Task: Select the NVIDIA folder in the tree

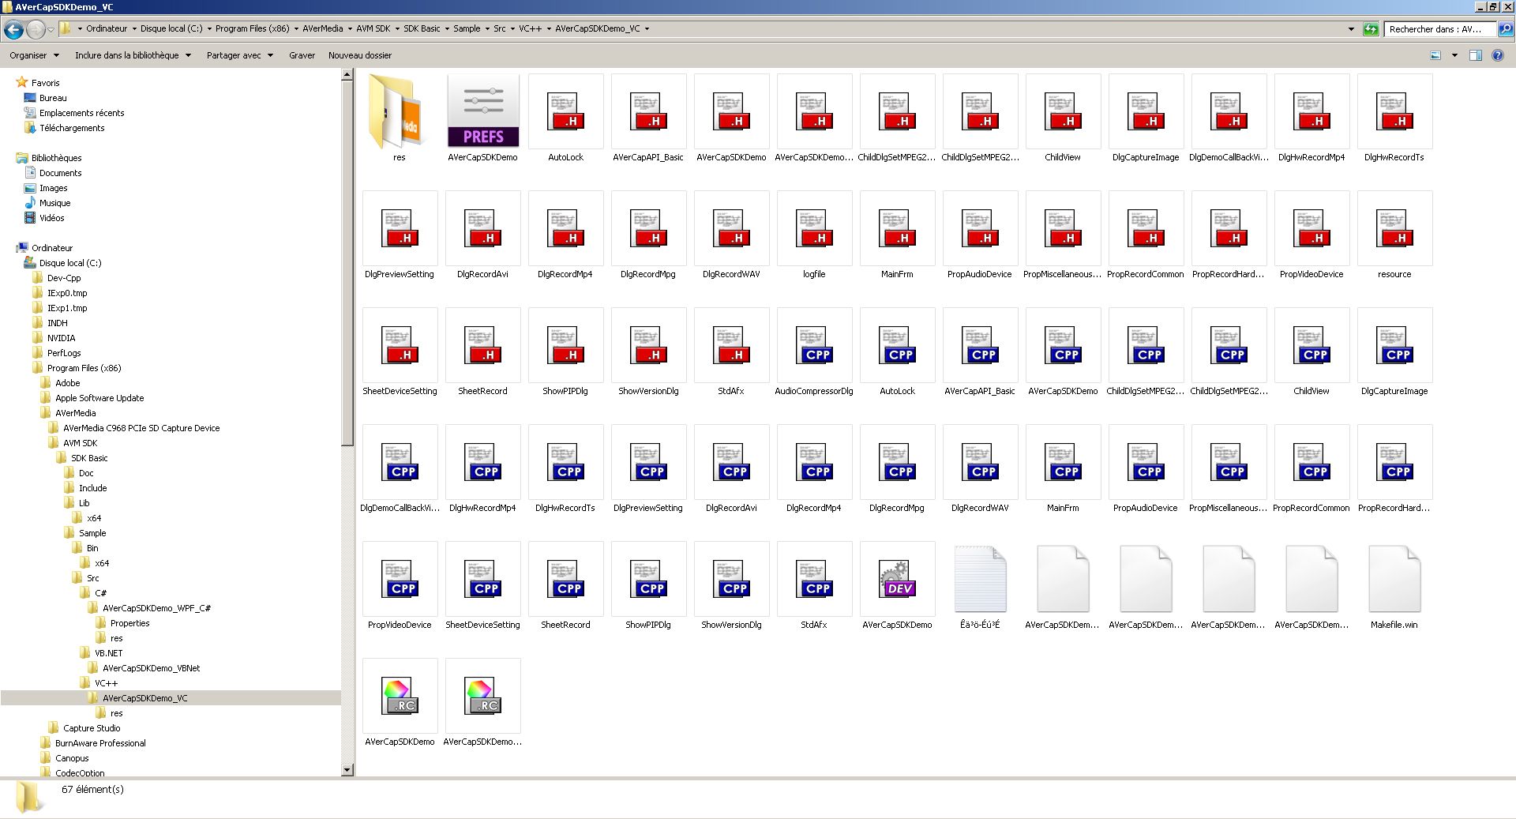Action: coord(61,338)
